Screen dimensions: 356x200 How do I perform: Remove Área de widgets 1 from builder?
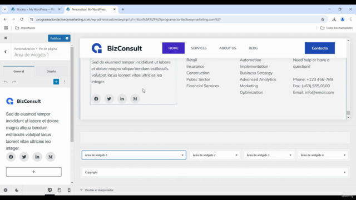182,155
